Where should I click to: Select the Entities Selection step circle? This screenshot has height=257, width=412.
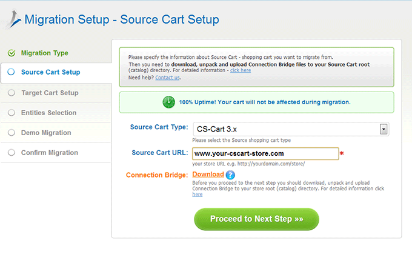click(x=12, y=113)
